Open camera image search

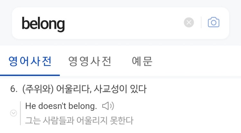coord(214,23)
